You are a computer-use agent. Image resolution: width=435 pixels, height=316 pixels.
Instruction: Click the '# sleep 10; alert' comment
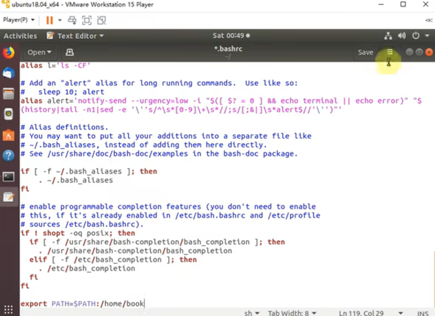tap(62, 92)
